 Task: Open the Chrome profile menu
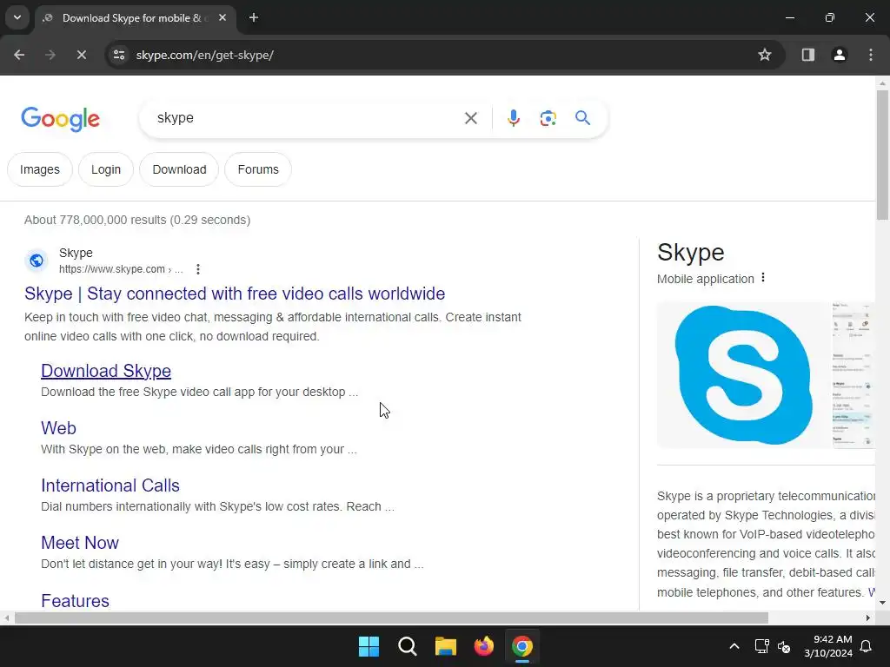[x=839, y=55]
